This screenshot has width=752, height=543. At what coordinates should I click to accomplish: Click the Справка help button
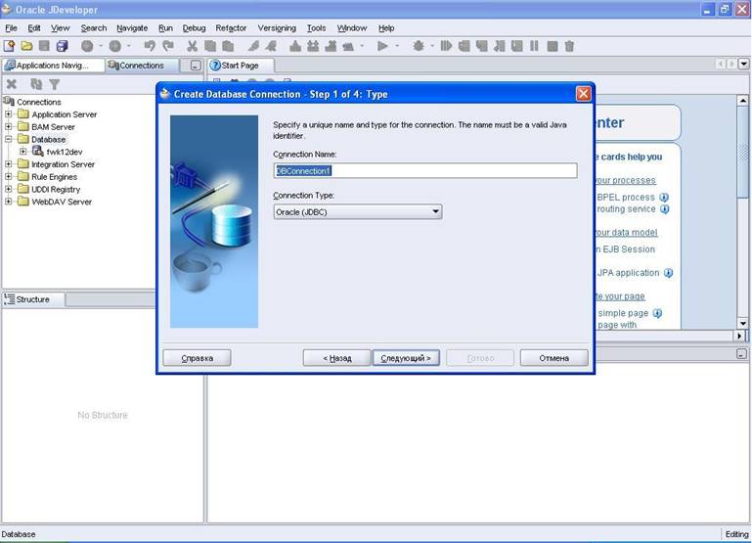click(197, 358)
